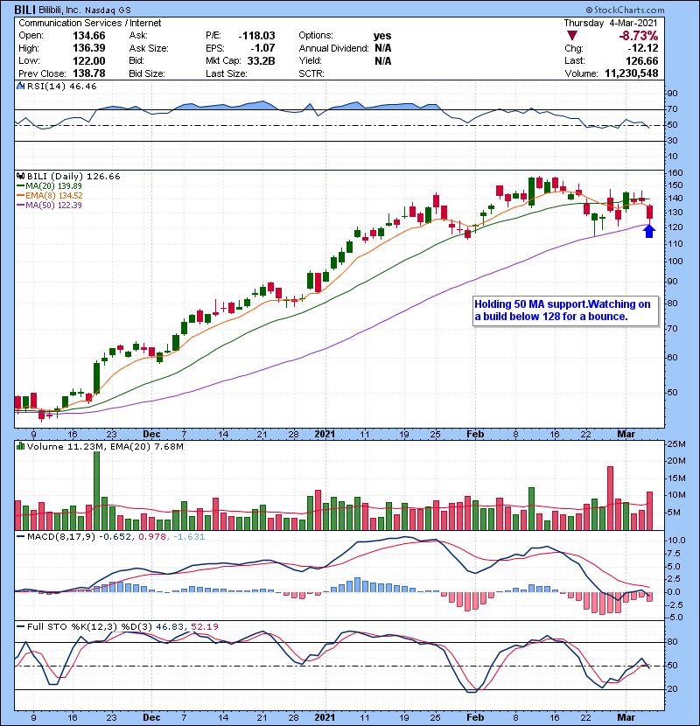This screenshot has width=700, height=726.
Task: Click the 'Dec' date label under the price chart
Action: click(151, 435)
